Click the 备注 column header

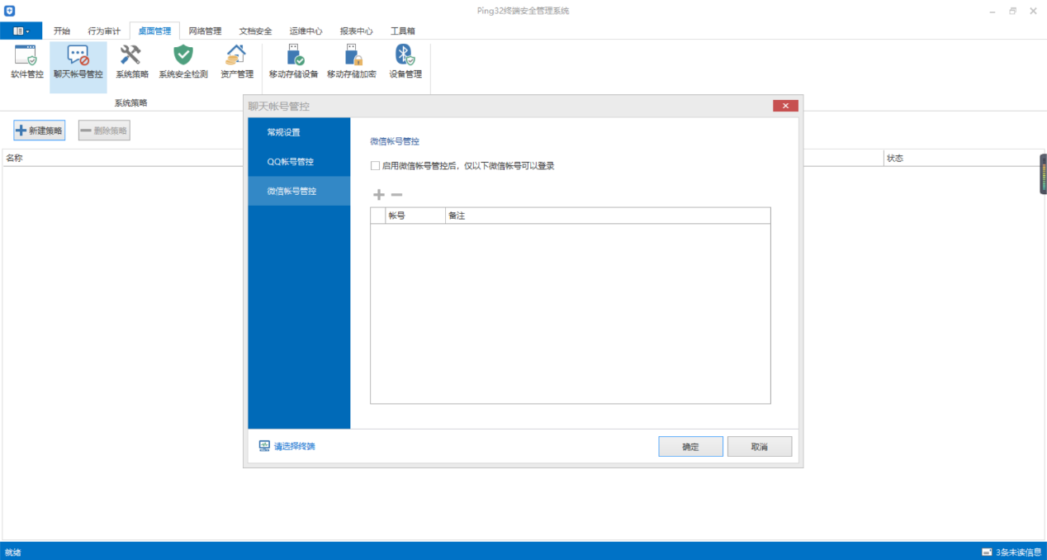[x=608, y=216]
